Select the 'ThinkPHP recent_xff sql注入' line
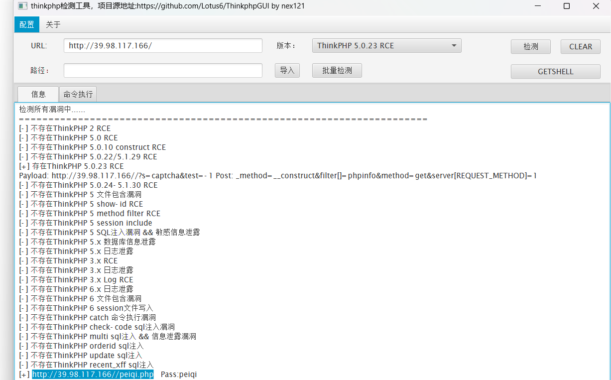This screenshot has height=380, width=611. pyautogui.click(x=86, y=365)
